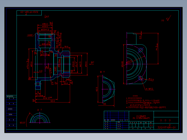Click note line containing 'GB1804-79'
The image size is (187, 140).
143,103
